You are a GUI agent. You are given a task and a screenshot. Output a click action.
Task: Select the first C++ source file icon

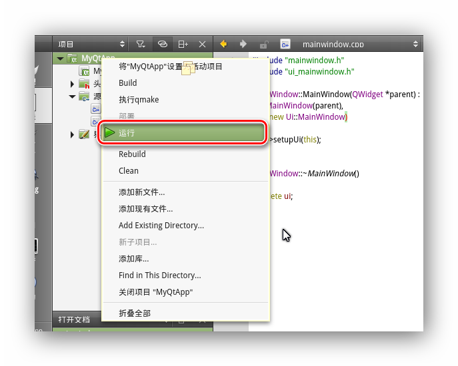tap(95, 109)
